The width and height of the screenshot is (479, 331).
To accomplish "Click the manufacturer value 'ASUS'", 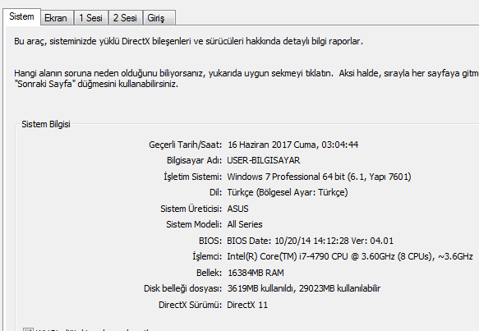I will tap(237, 209).
